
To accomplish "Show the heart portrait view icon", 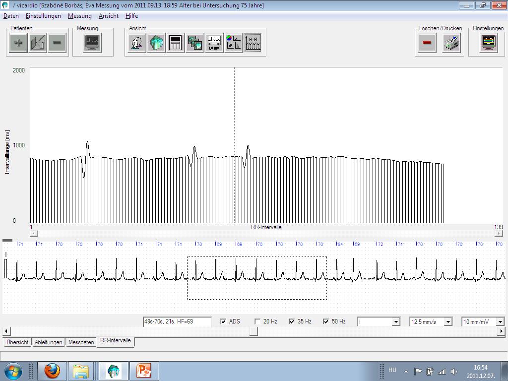I will pyautogui.click(x=156, y=43).
